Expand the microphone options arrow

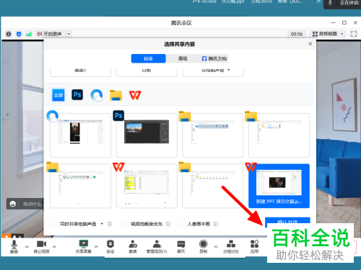27,246
